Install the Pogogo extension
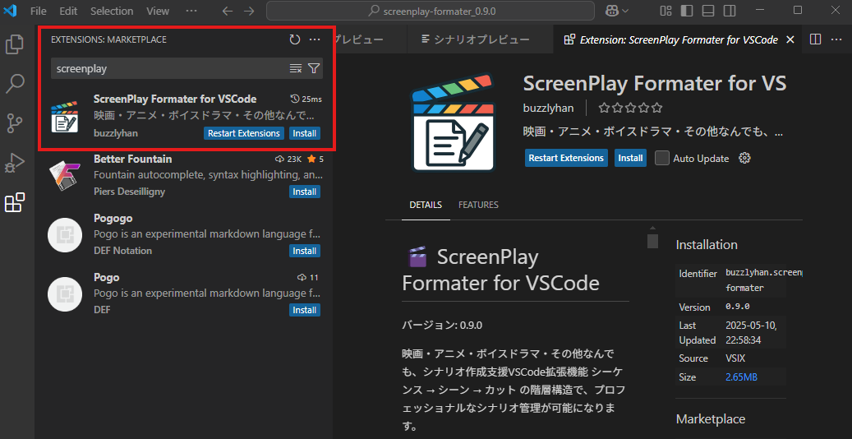The height and width of the screenshot is (439, 852). pyautogui.click(x=305, y=251)
